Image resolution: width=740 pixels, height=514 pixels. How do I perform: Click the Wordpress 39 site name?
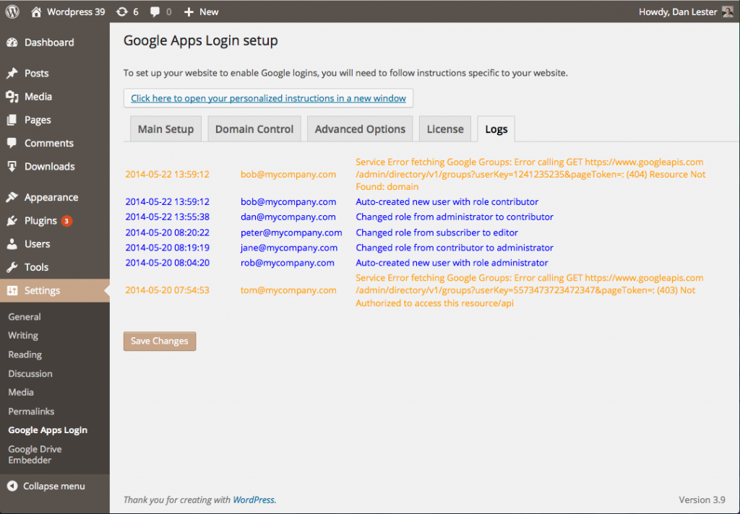tap(75, 12)
